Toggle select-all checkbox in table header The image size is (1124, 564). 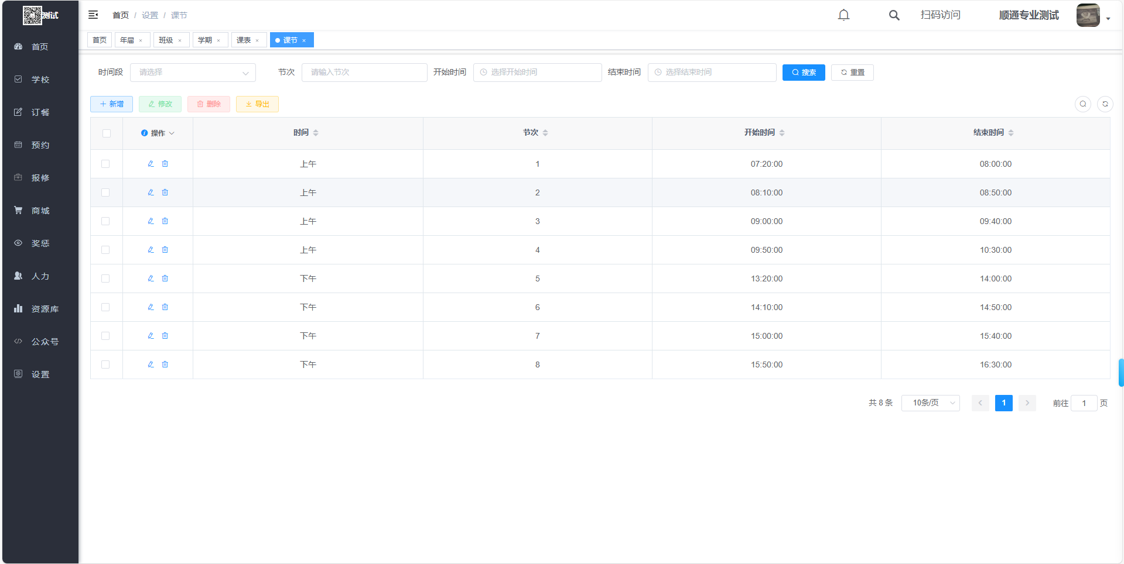[107, 133]
